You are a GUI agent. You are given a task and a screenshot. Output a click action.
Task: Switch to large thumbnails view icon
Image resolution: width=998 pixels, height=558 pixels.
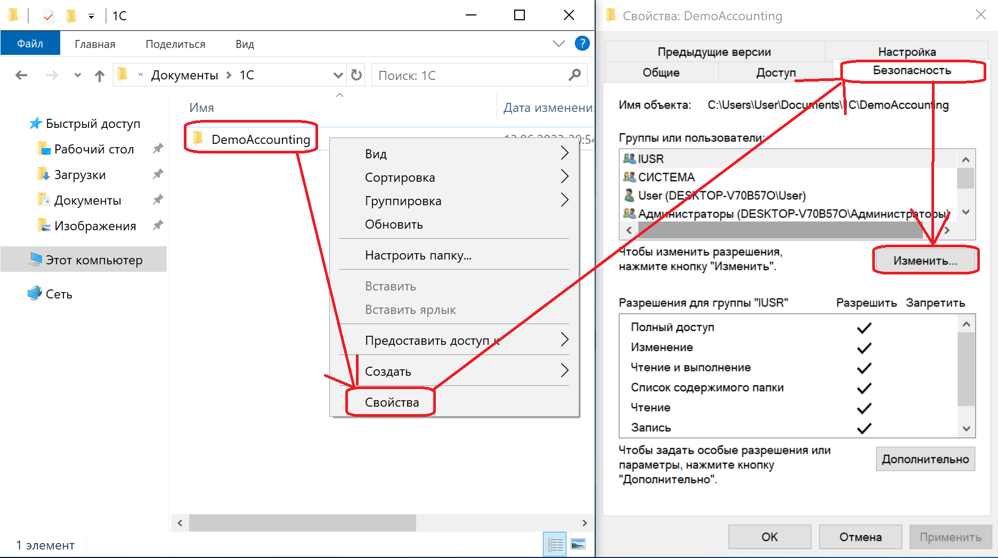pyautogui.click(x=578, y=544)
